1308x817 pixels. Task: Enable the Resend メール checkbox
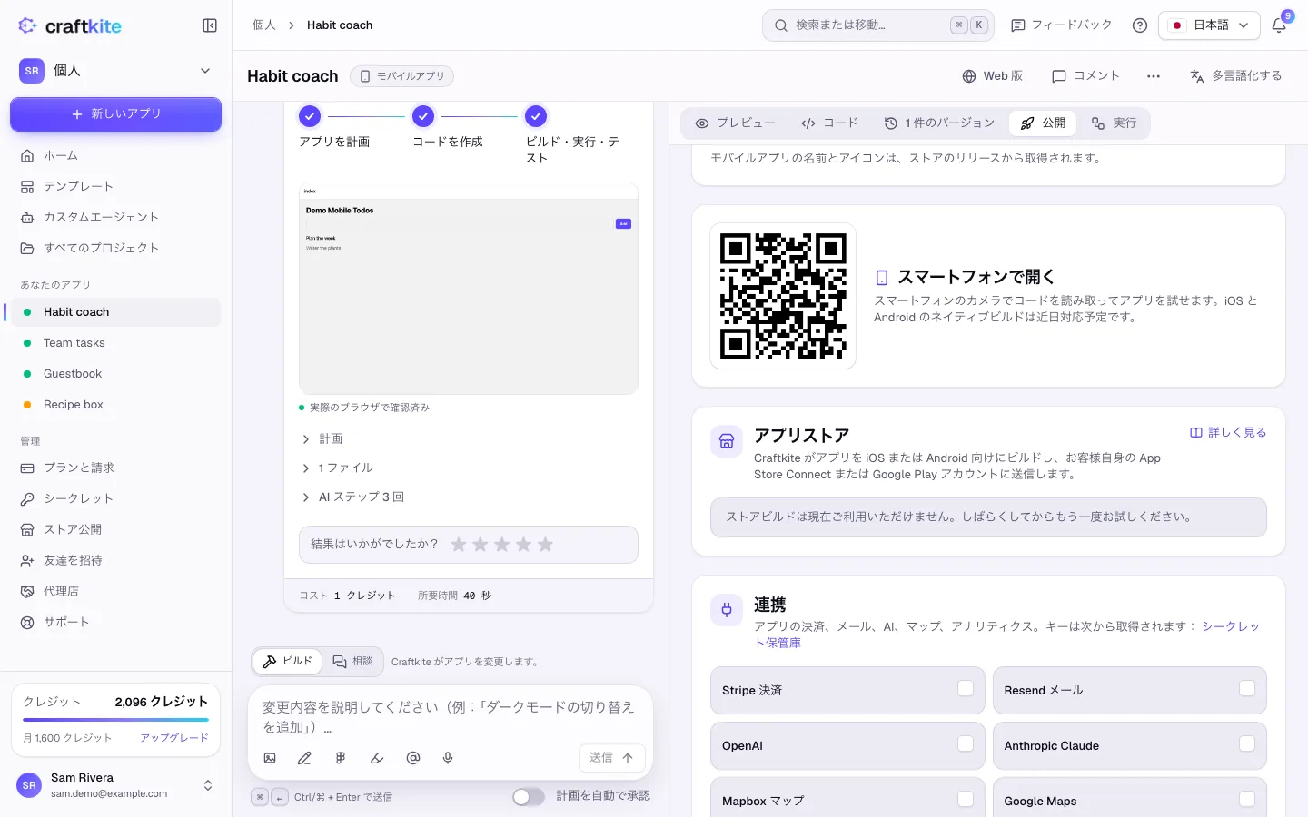click(1247, 688)
